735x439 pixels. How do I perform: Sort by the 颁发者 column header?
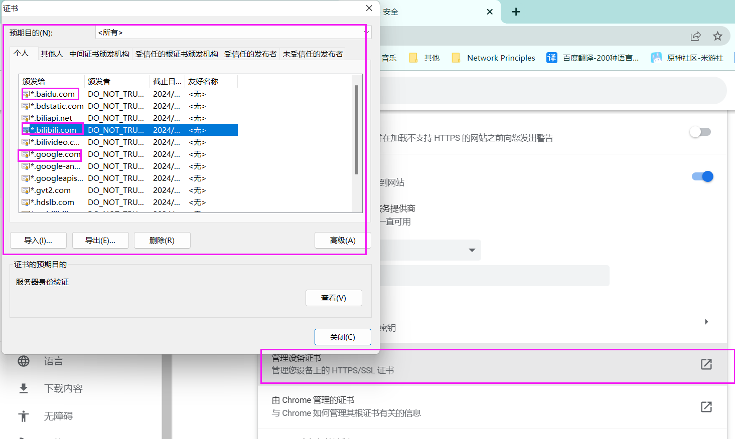pos(117,81)
